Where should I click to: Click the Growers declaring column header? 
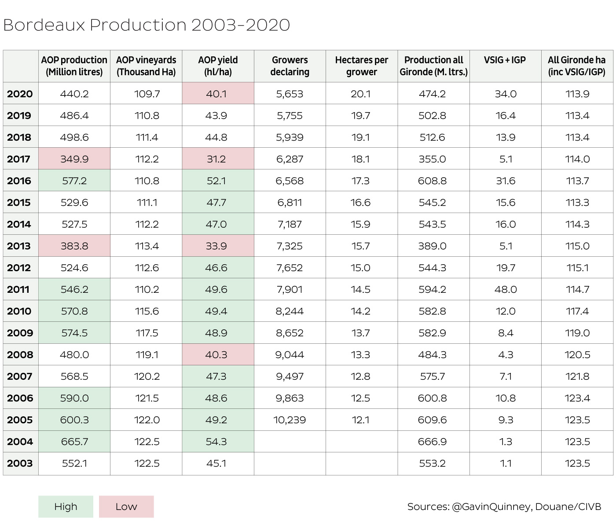(x=290, y=66)
